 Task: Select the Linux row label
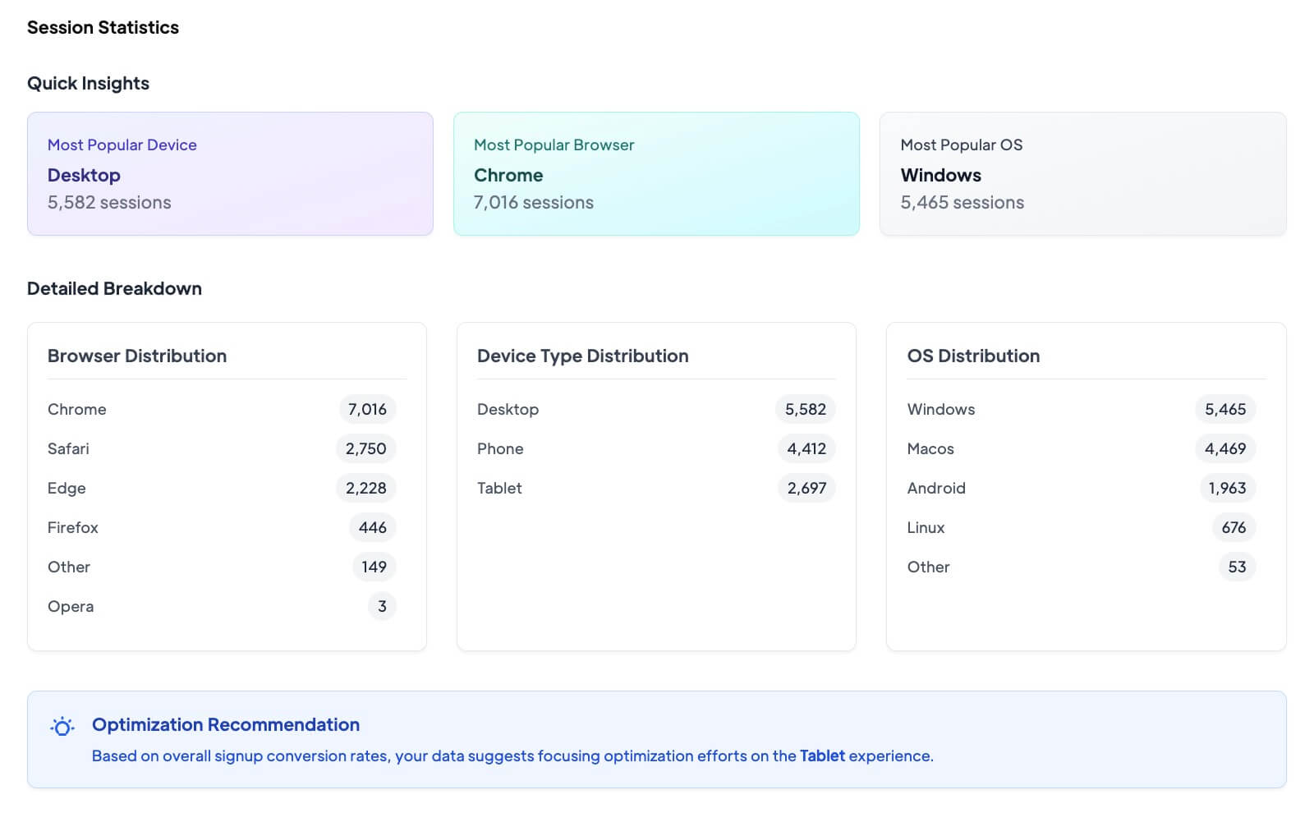tap(926, 527)
